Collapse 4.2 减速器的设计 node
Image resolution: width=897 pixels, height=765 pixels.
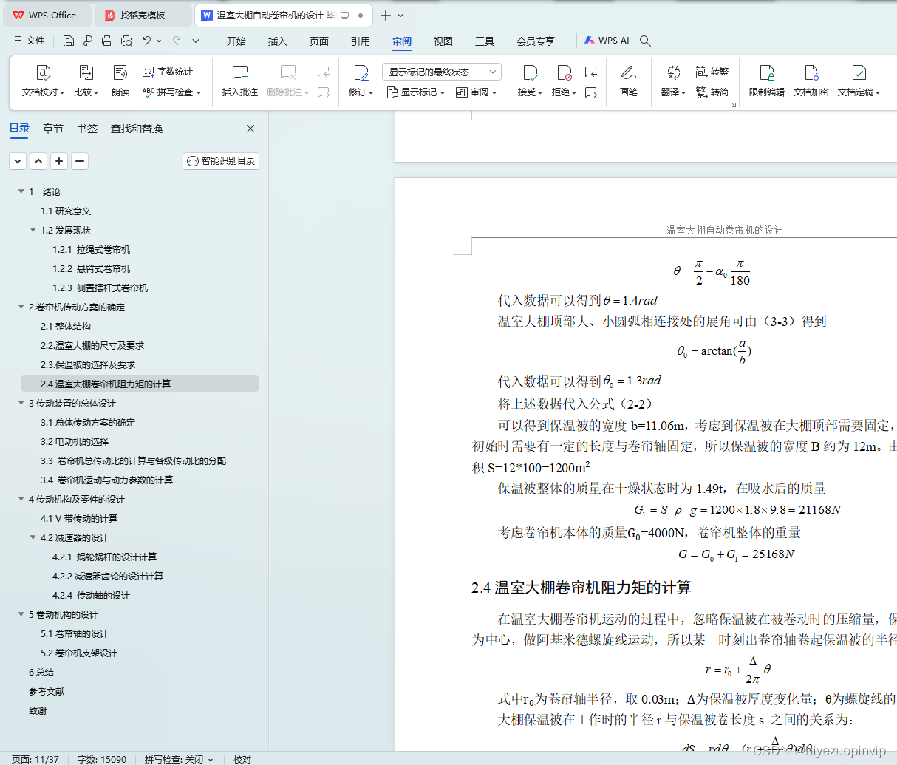[x=33, y=537]
